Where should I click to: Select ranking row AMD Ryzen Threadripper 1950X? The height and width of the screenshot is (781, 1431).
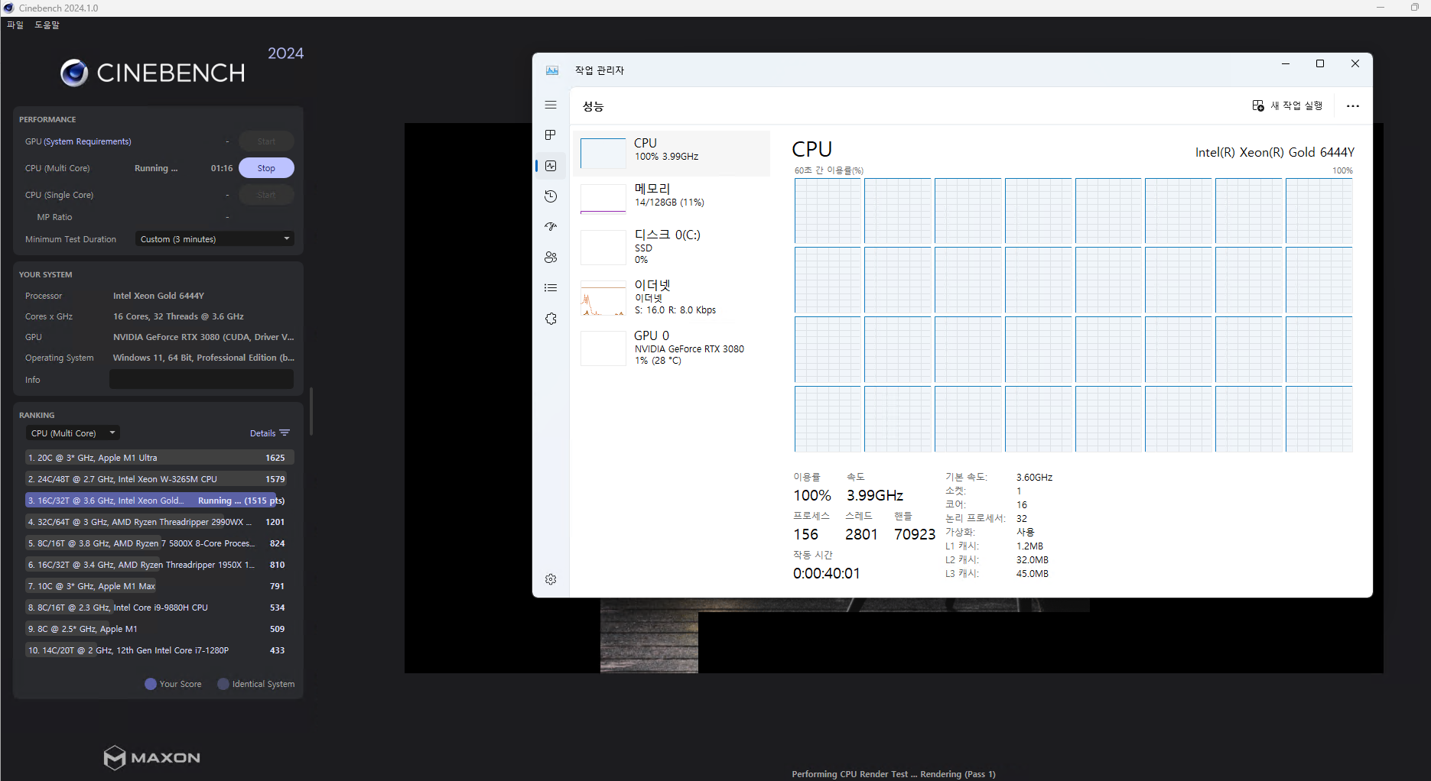(159, 565)
